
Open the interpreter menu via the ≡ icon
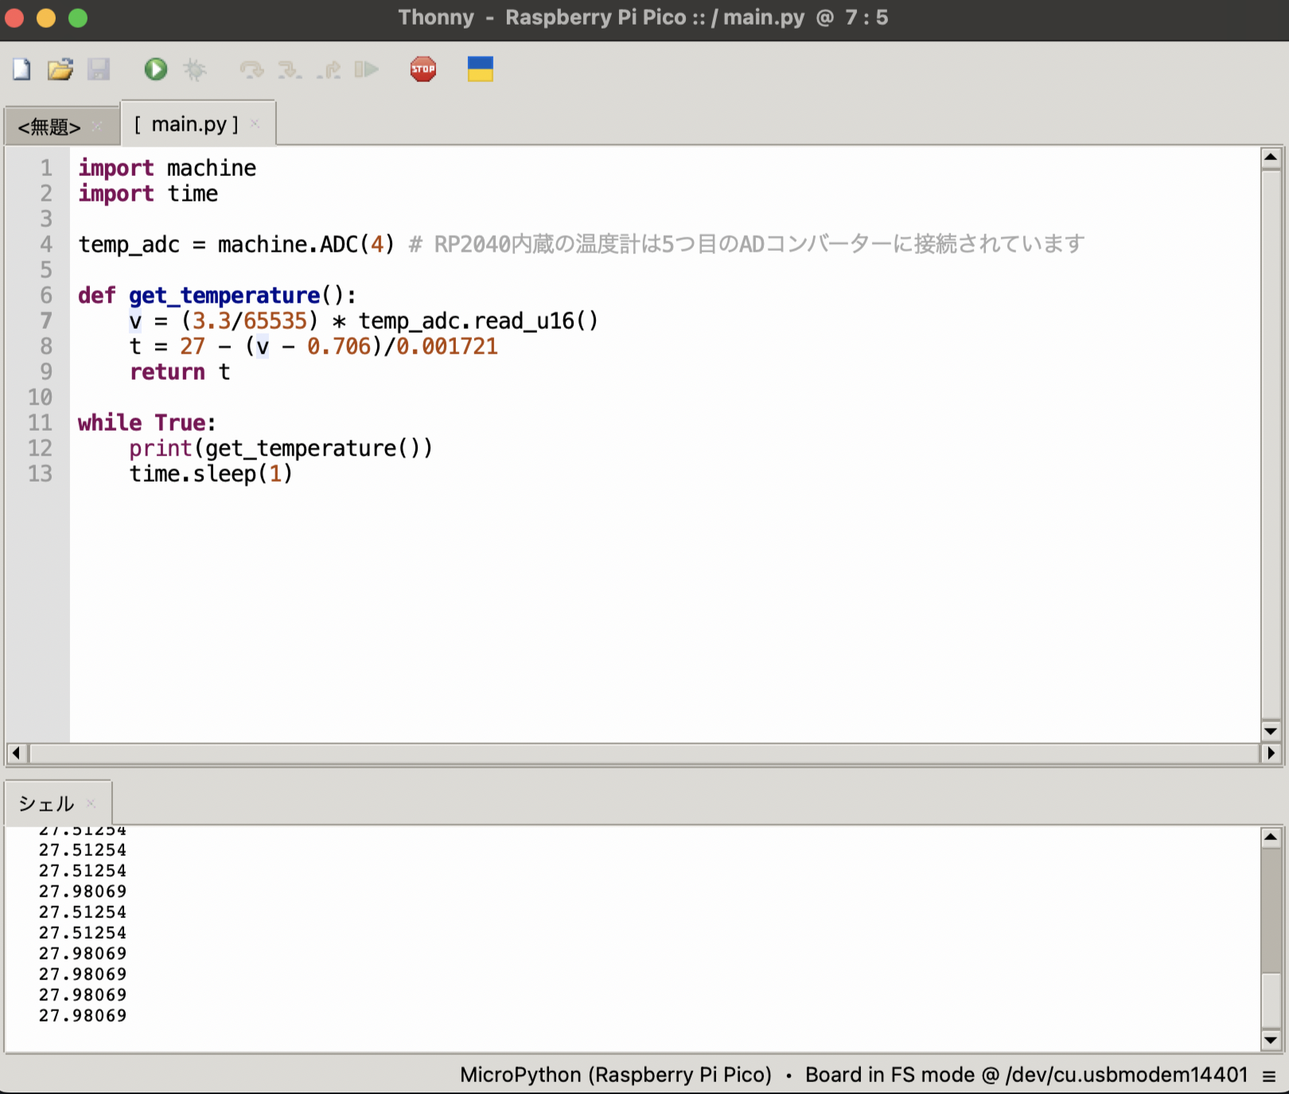click(x=1269, y=1074)
